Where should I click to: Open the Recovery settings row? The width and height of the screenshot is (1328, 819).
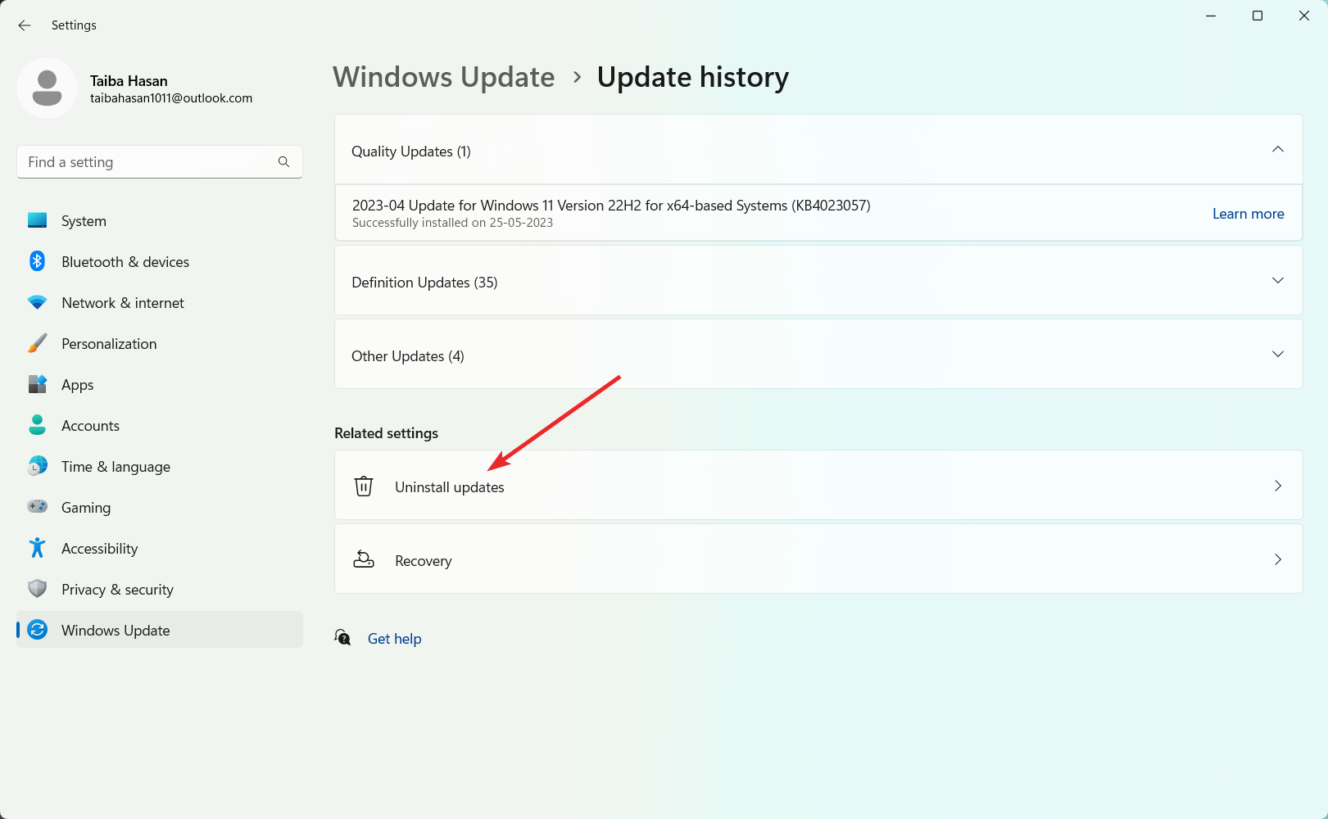[x=818, y=559]
